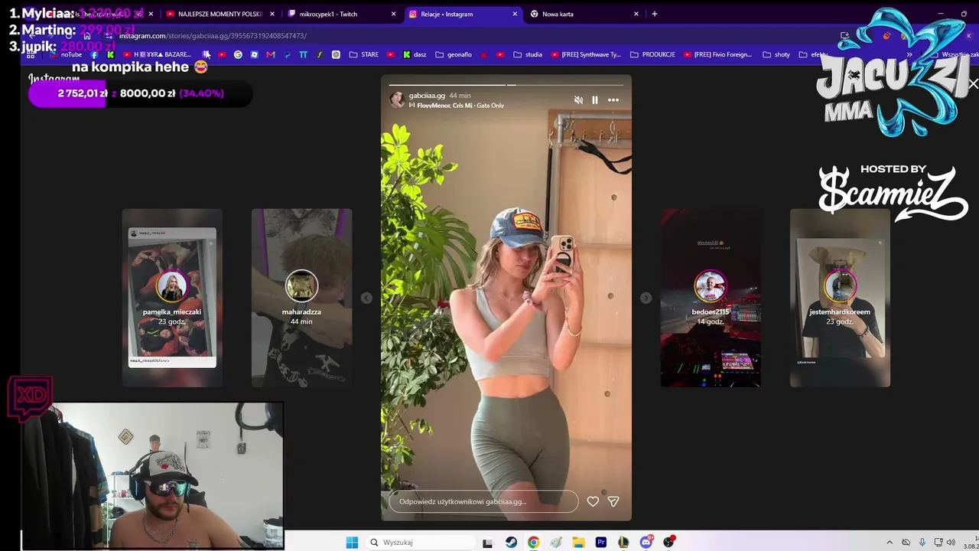Viewport: 979px width, 551px height.
Task: Open the Gata Only music attribution link
Action: tap(456, 106)
